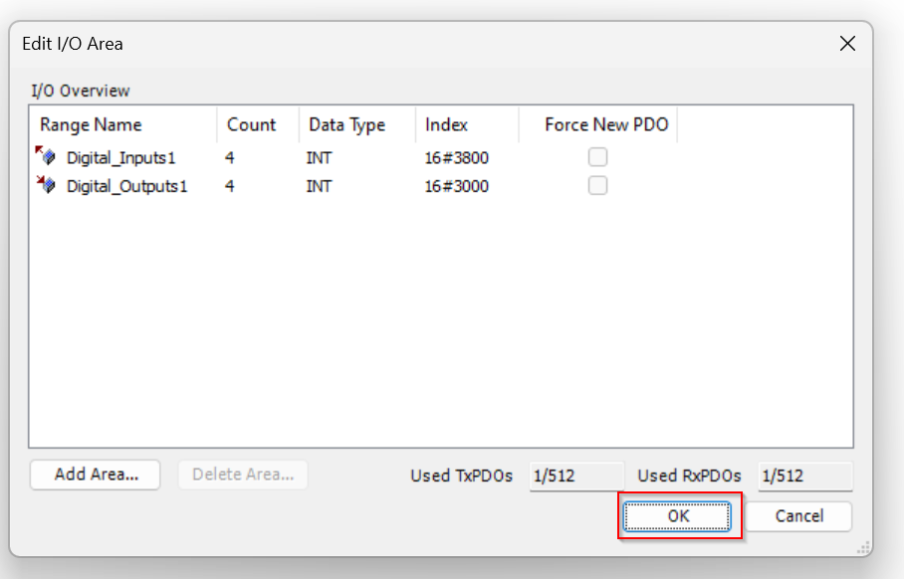The image size is (904, 579).
Task: Close the Edit I/O Area window
Action: point(847,43)
